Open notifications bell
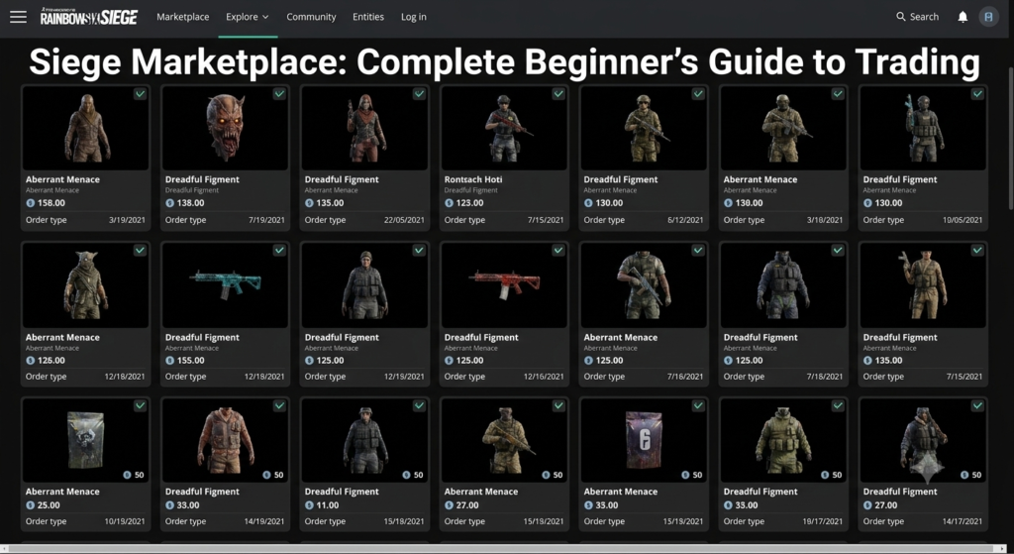 (x=963, y=17)
